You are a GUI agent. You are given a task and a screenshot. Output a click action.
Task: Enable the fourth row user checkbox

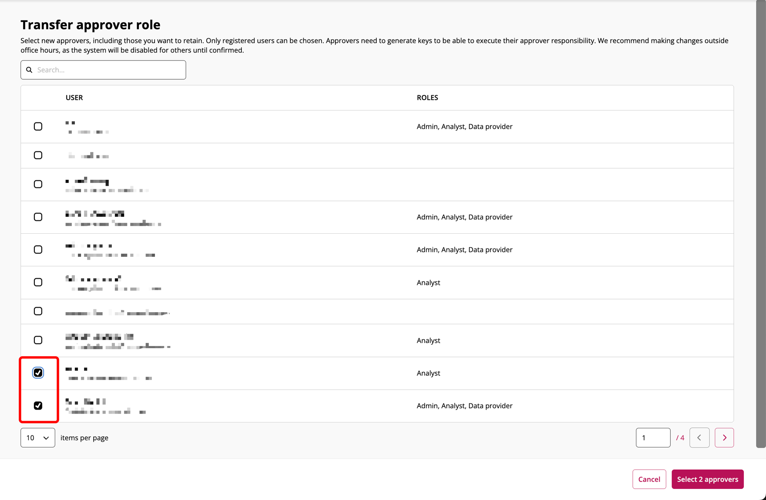pyautogui.click(x=38, y=217)
